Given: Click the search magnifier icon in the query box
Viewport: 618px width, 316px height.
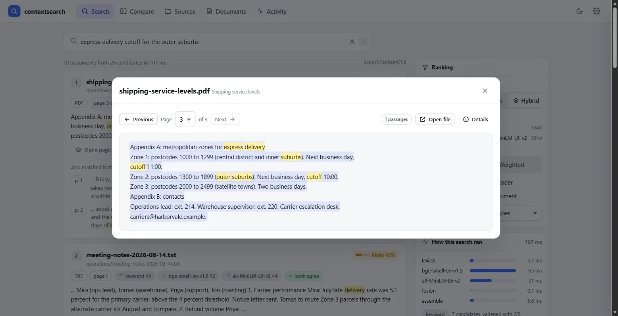Looking at the screenshot, I should click(73, 41).
